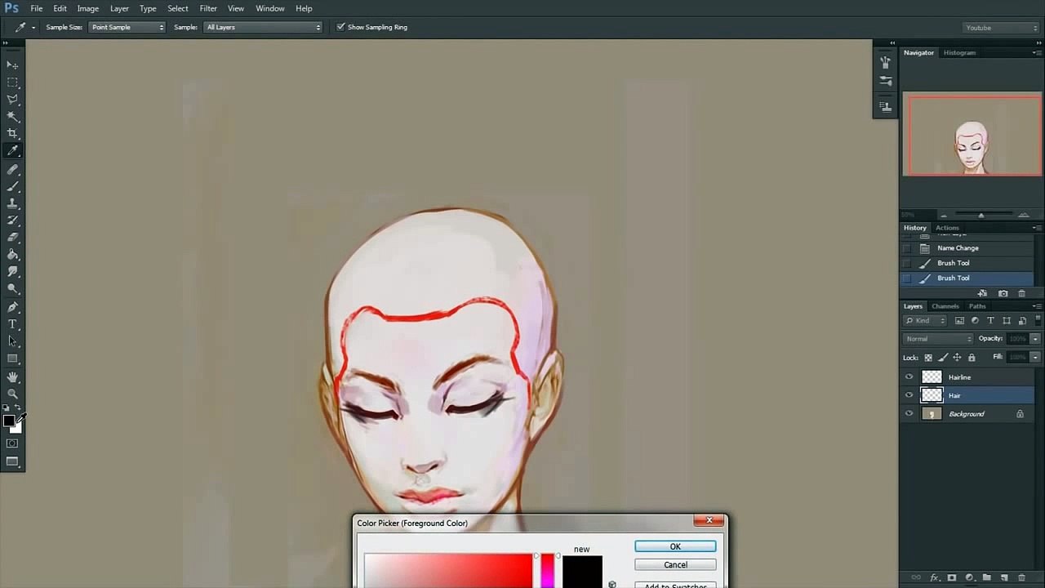Add a layer mask
Viewport: 1045px width, 588px height.
[x=952, y=577]
